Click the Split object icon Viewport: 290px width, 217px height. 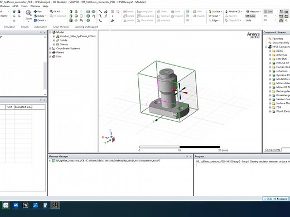(176, 12)
